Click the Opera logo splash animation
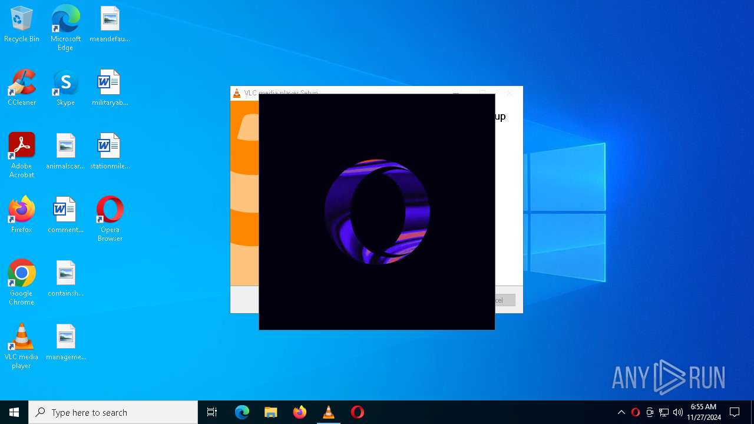 [377, 212]
